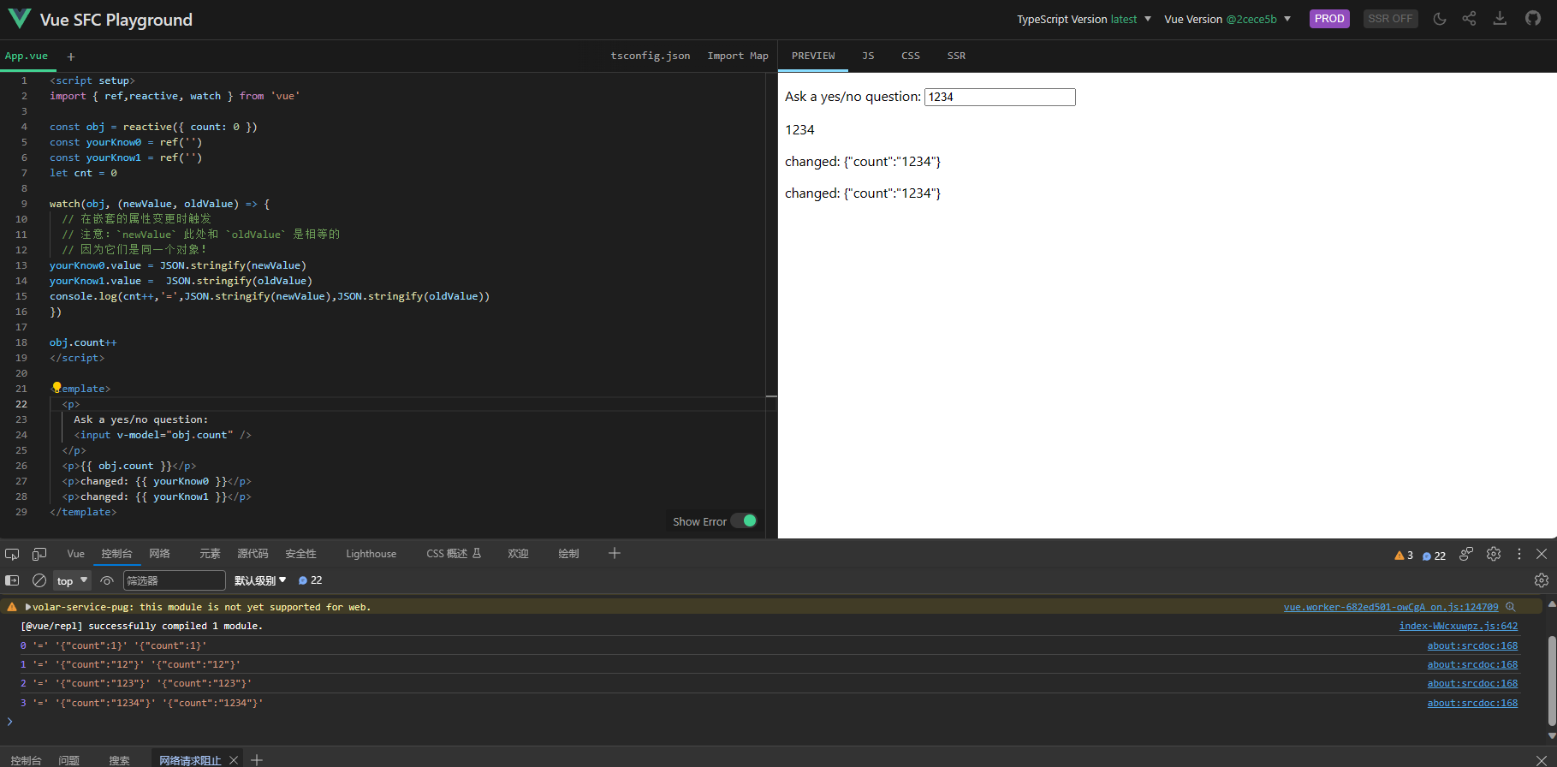Switch to the SSR output tab
This screenshot has height=767, width=1557.
tap(956, 56)
